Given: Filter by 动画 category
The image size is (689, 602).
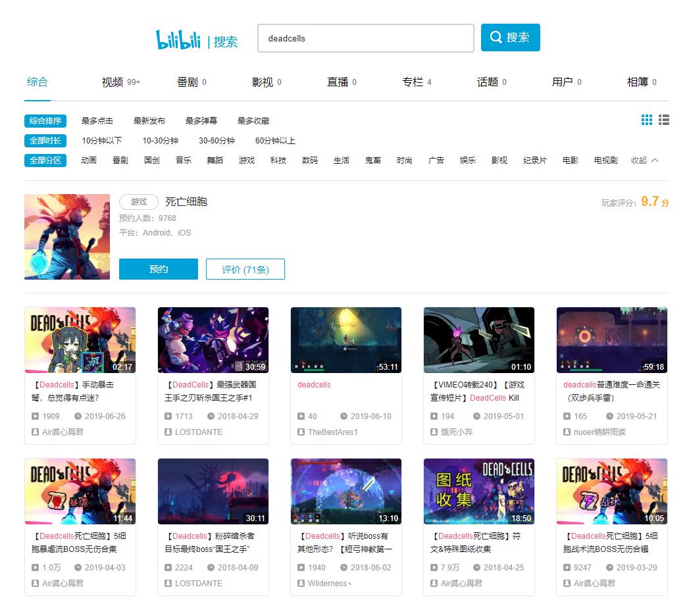Looking at the screenshot, I should 89,161.
